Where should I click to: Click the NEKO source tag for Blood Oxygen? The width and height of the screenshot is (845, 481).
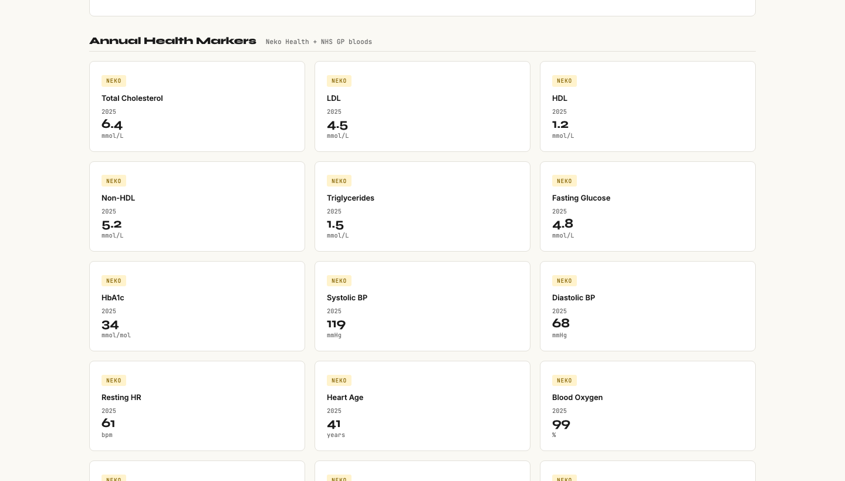coord(565,380)
